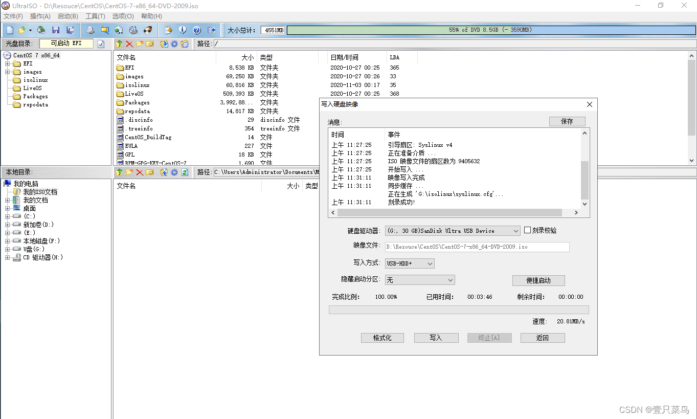This screenshot has width=697, height=419.
Task: Click the boot info checkmark document icon
Action: click(x=101, y=44)
